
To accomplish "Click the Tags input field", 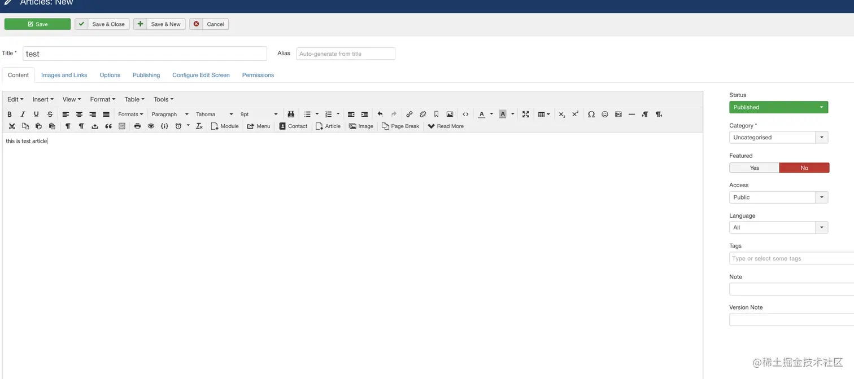I will tap(792, 258).
